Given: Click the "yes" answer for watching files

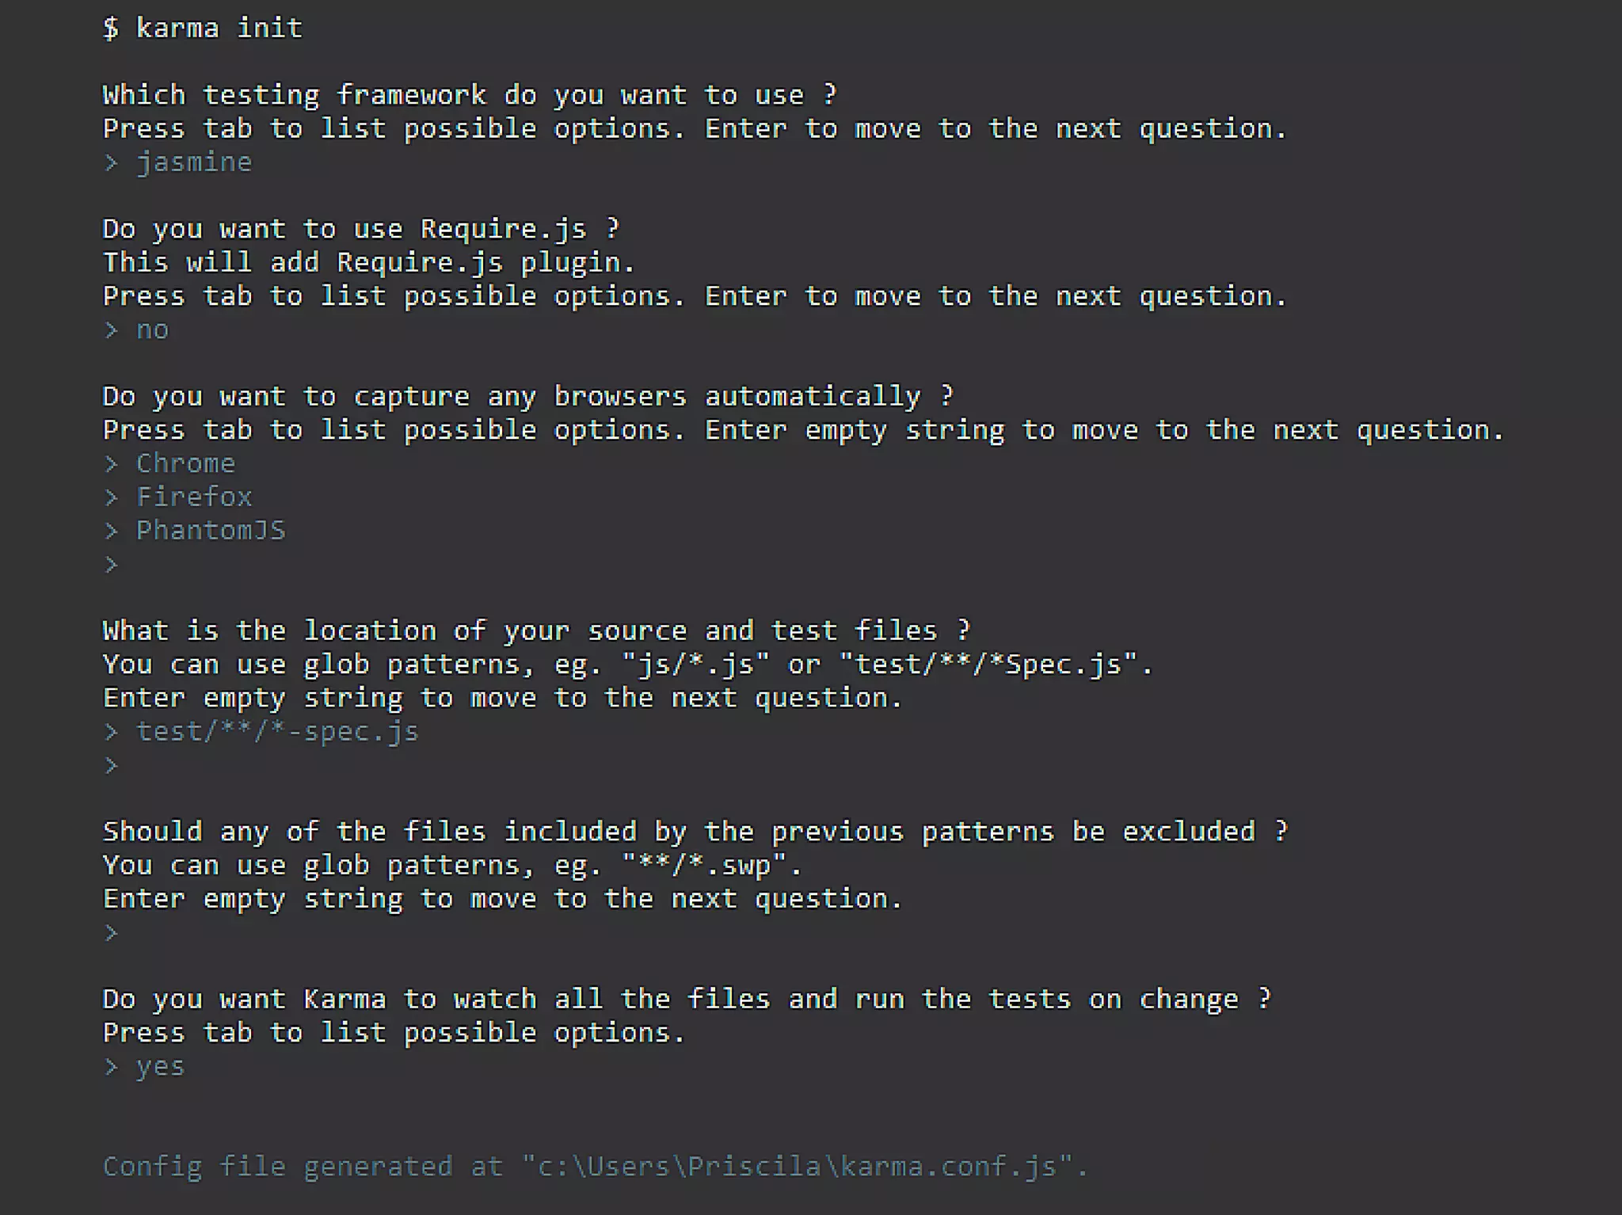Looking at the screenshot, I should pos(160,1066).
